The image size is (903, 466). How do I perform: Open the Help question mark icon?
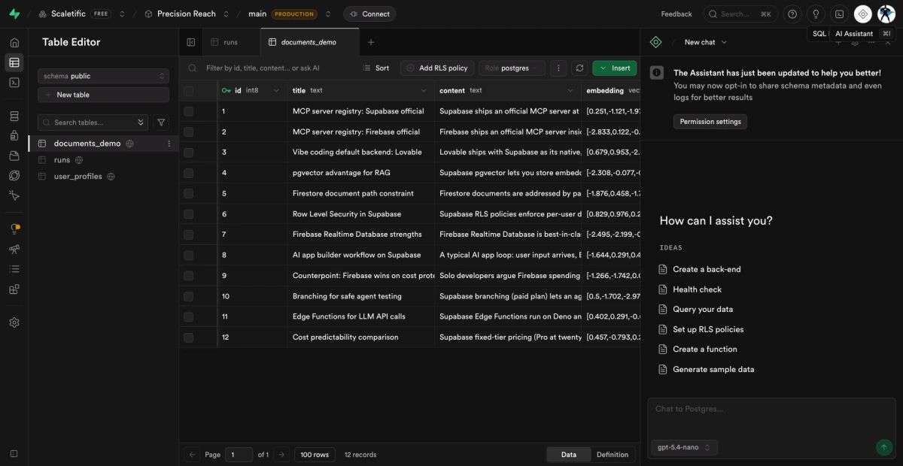pos(792,14)
